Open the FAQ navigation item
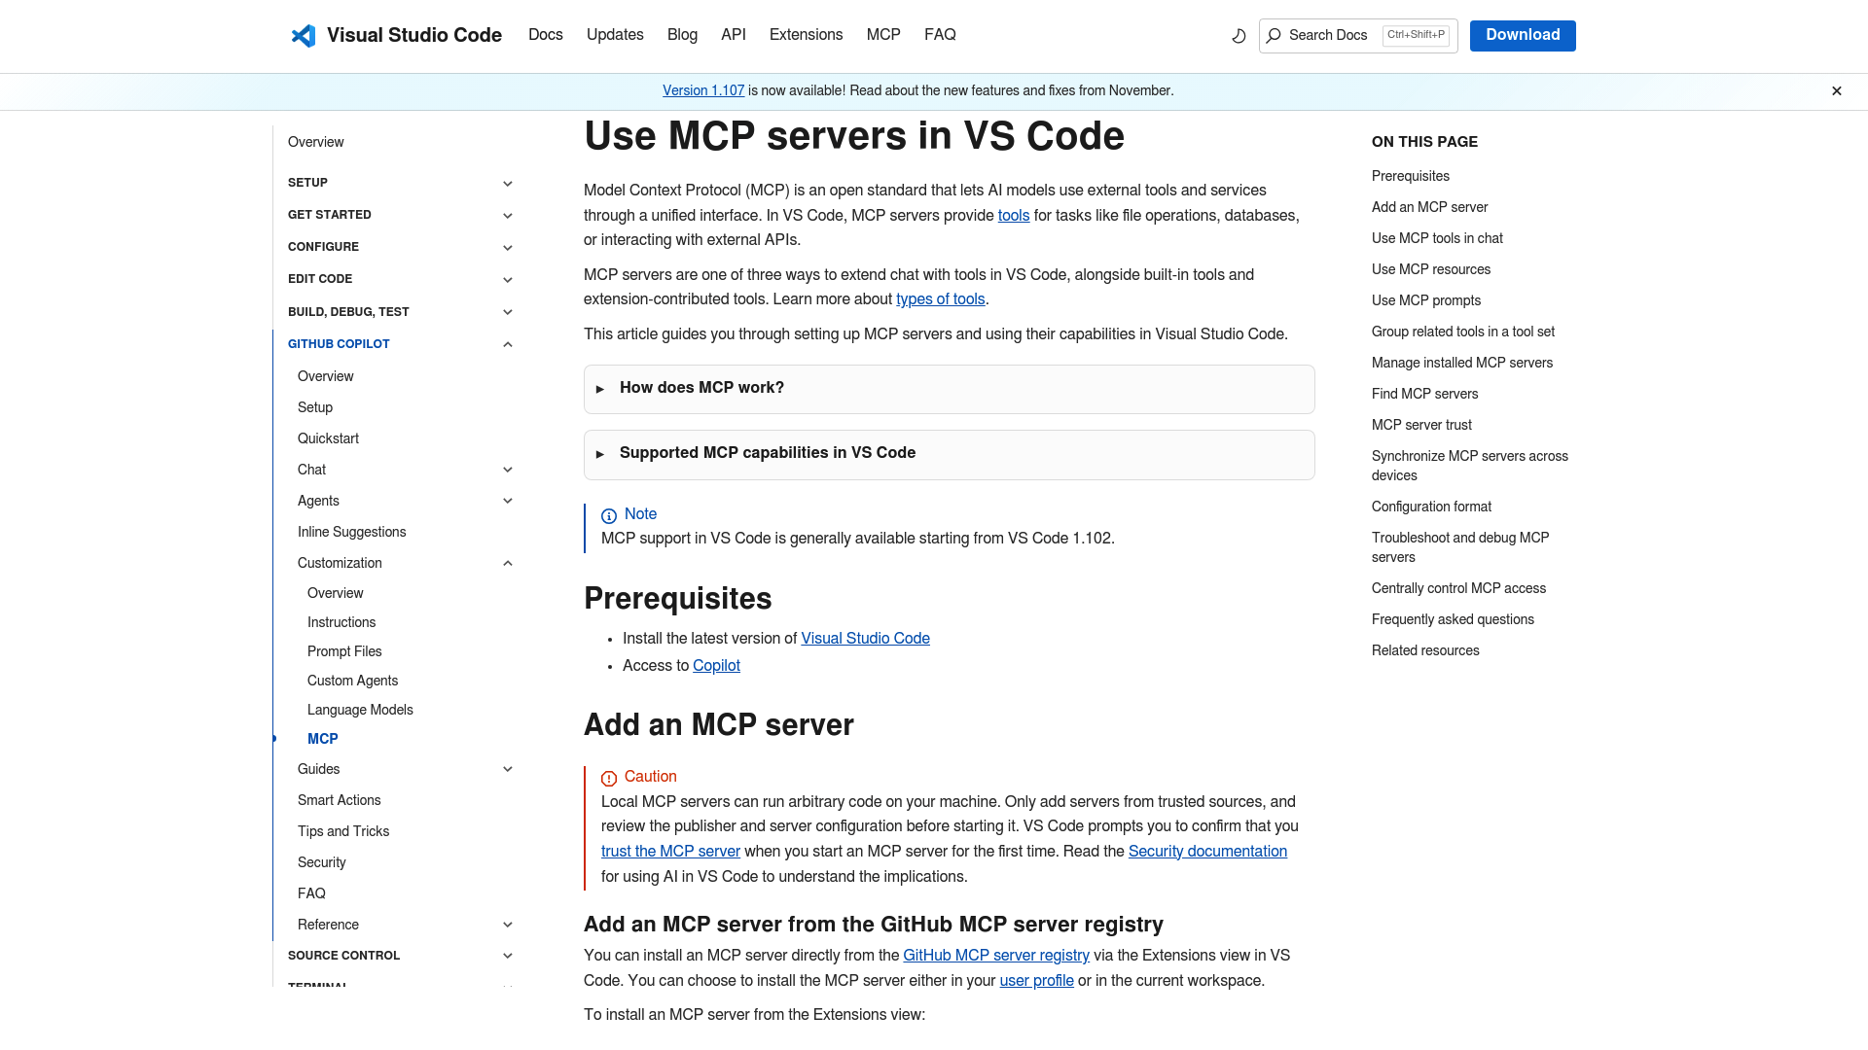Viewport: 1868px width, 1050px height. pyautogui.click(x=940, y=35)
